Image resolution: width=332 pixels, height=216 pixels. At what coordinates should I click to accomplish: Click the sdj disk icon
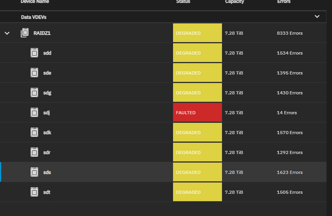point(34,113)
